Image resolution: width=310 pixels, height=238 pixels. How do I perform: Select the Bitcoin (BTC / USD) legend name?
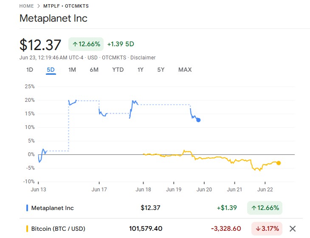(x=58, y=229)
